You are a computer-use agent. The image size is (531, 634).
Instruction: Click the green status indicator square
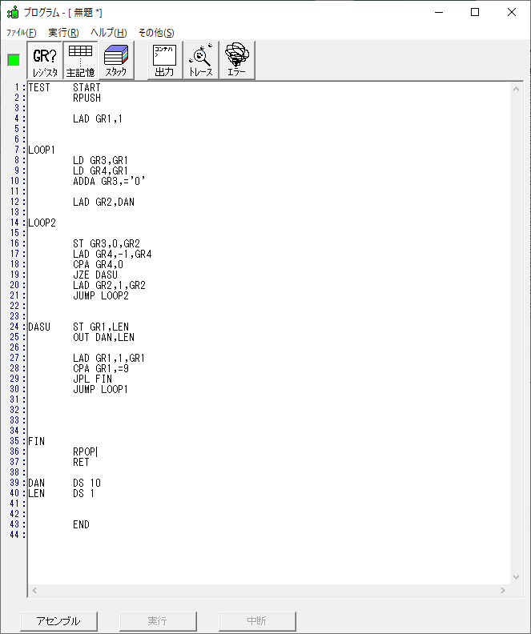(14, 60)
